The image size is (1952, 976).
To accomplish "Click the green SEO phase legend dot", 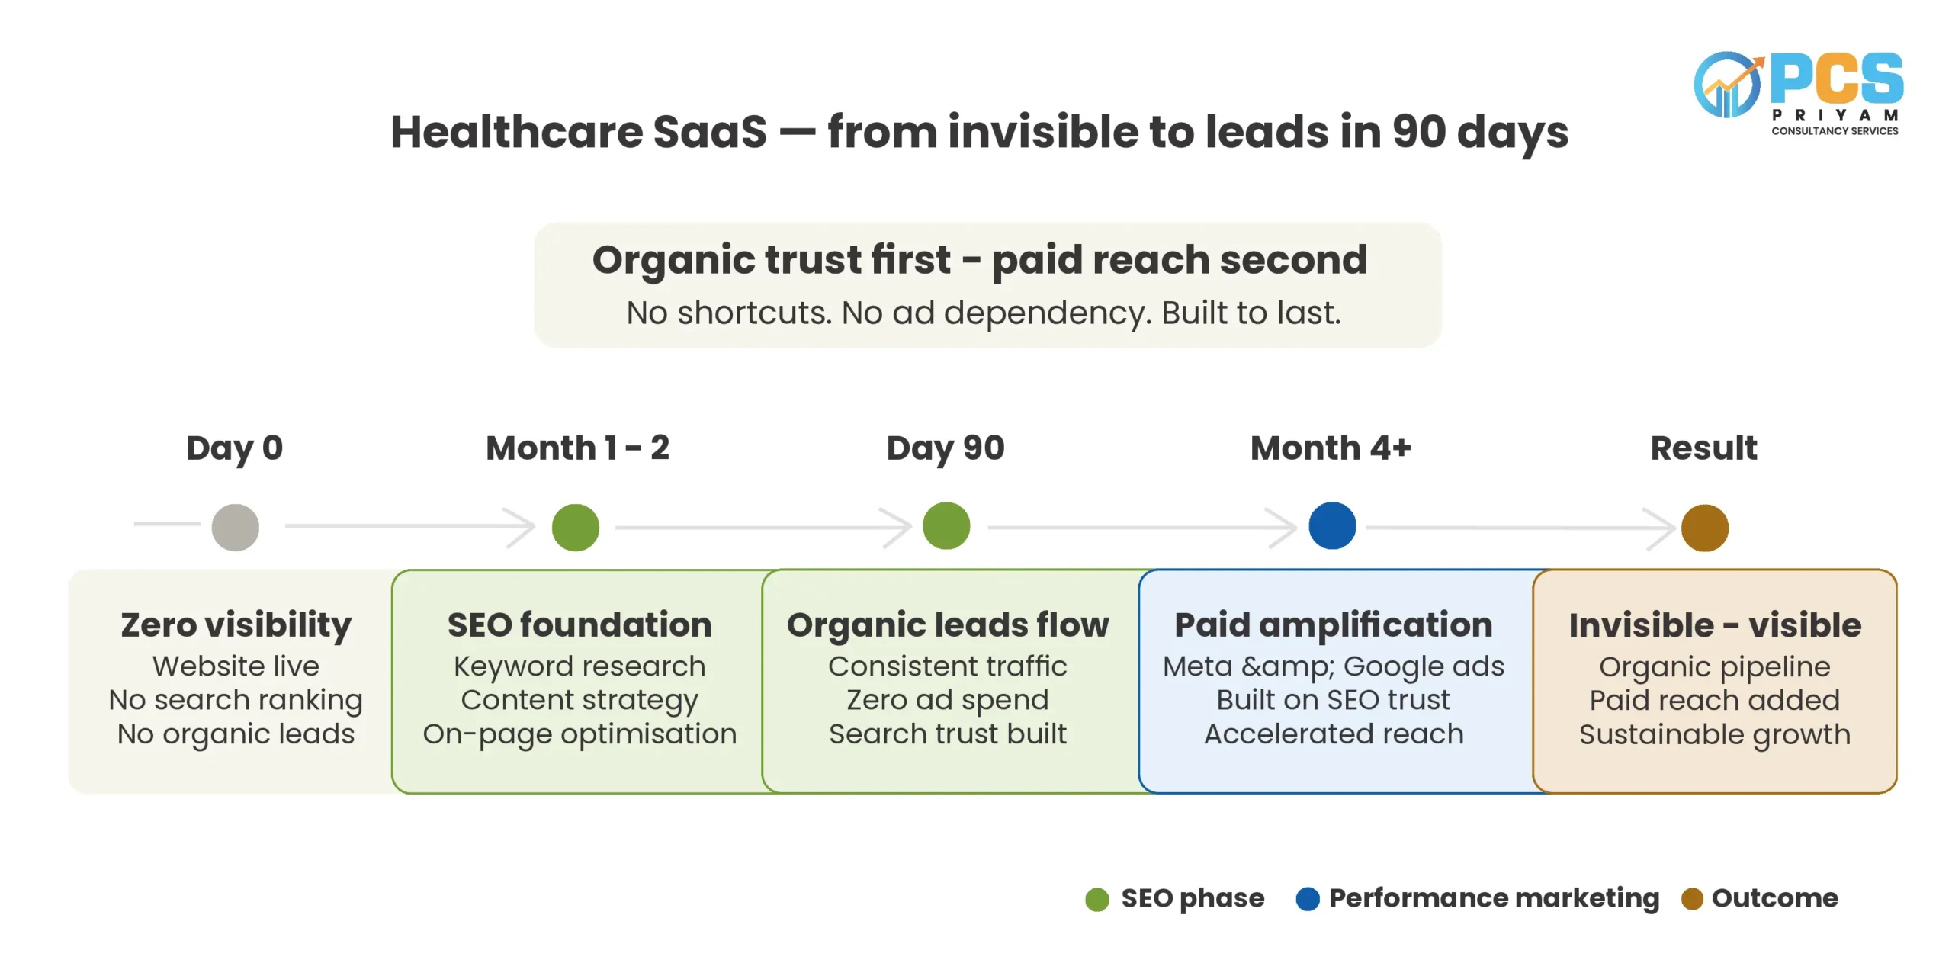I will click(1096, 899).
